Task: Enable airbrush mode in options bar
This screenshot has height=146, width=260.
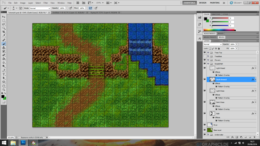Action: [x=91, y=8]
